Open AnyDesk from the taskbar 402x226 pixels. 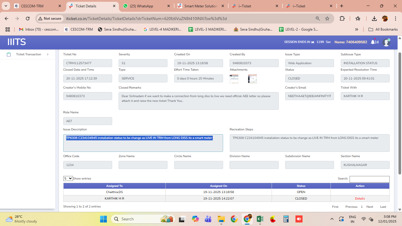[299, 219]
